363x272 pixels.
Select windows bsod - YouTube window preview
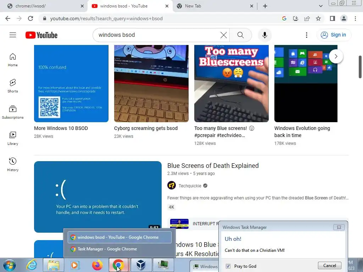(119, 237)
